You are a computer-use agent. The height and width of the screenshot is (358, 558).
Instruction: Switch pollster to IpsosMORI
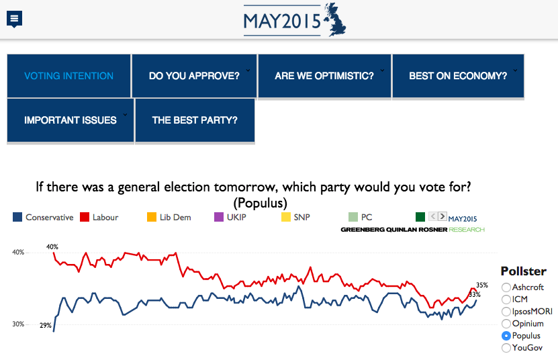coord(506,312)
